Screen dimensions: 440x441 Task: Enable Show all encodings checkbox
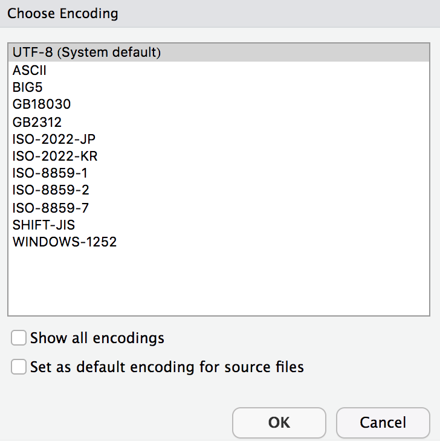pos(19,338)
